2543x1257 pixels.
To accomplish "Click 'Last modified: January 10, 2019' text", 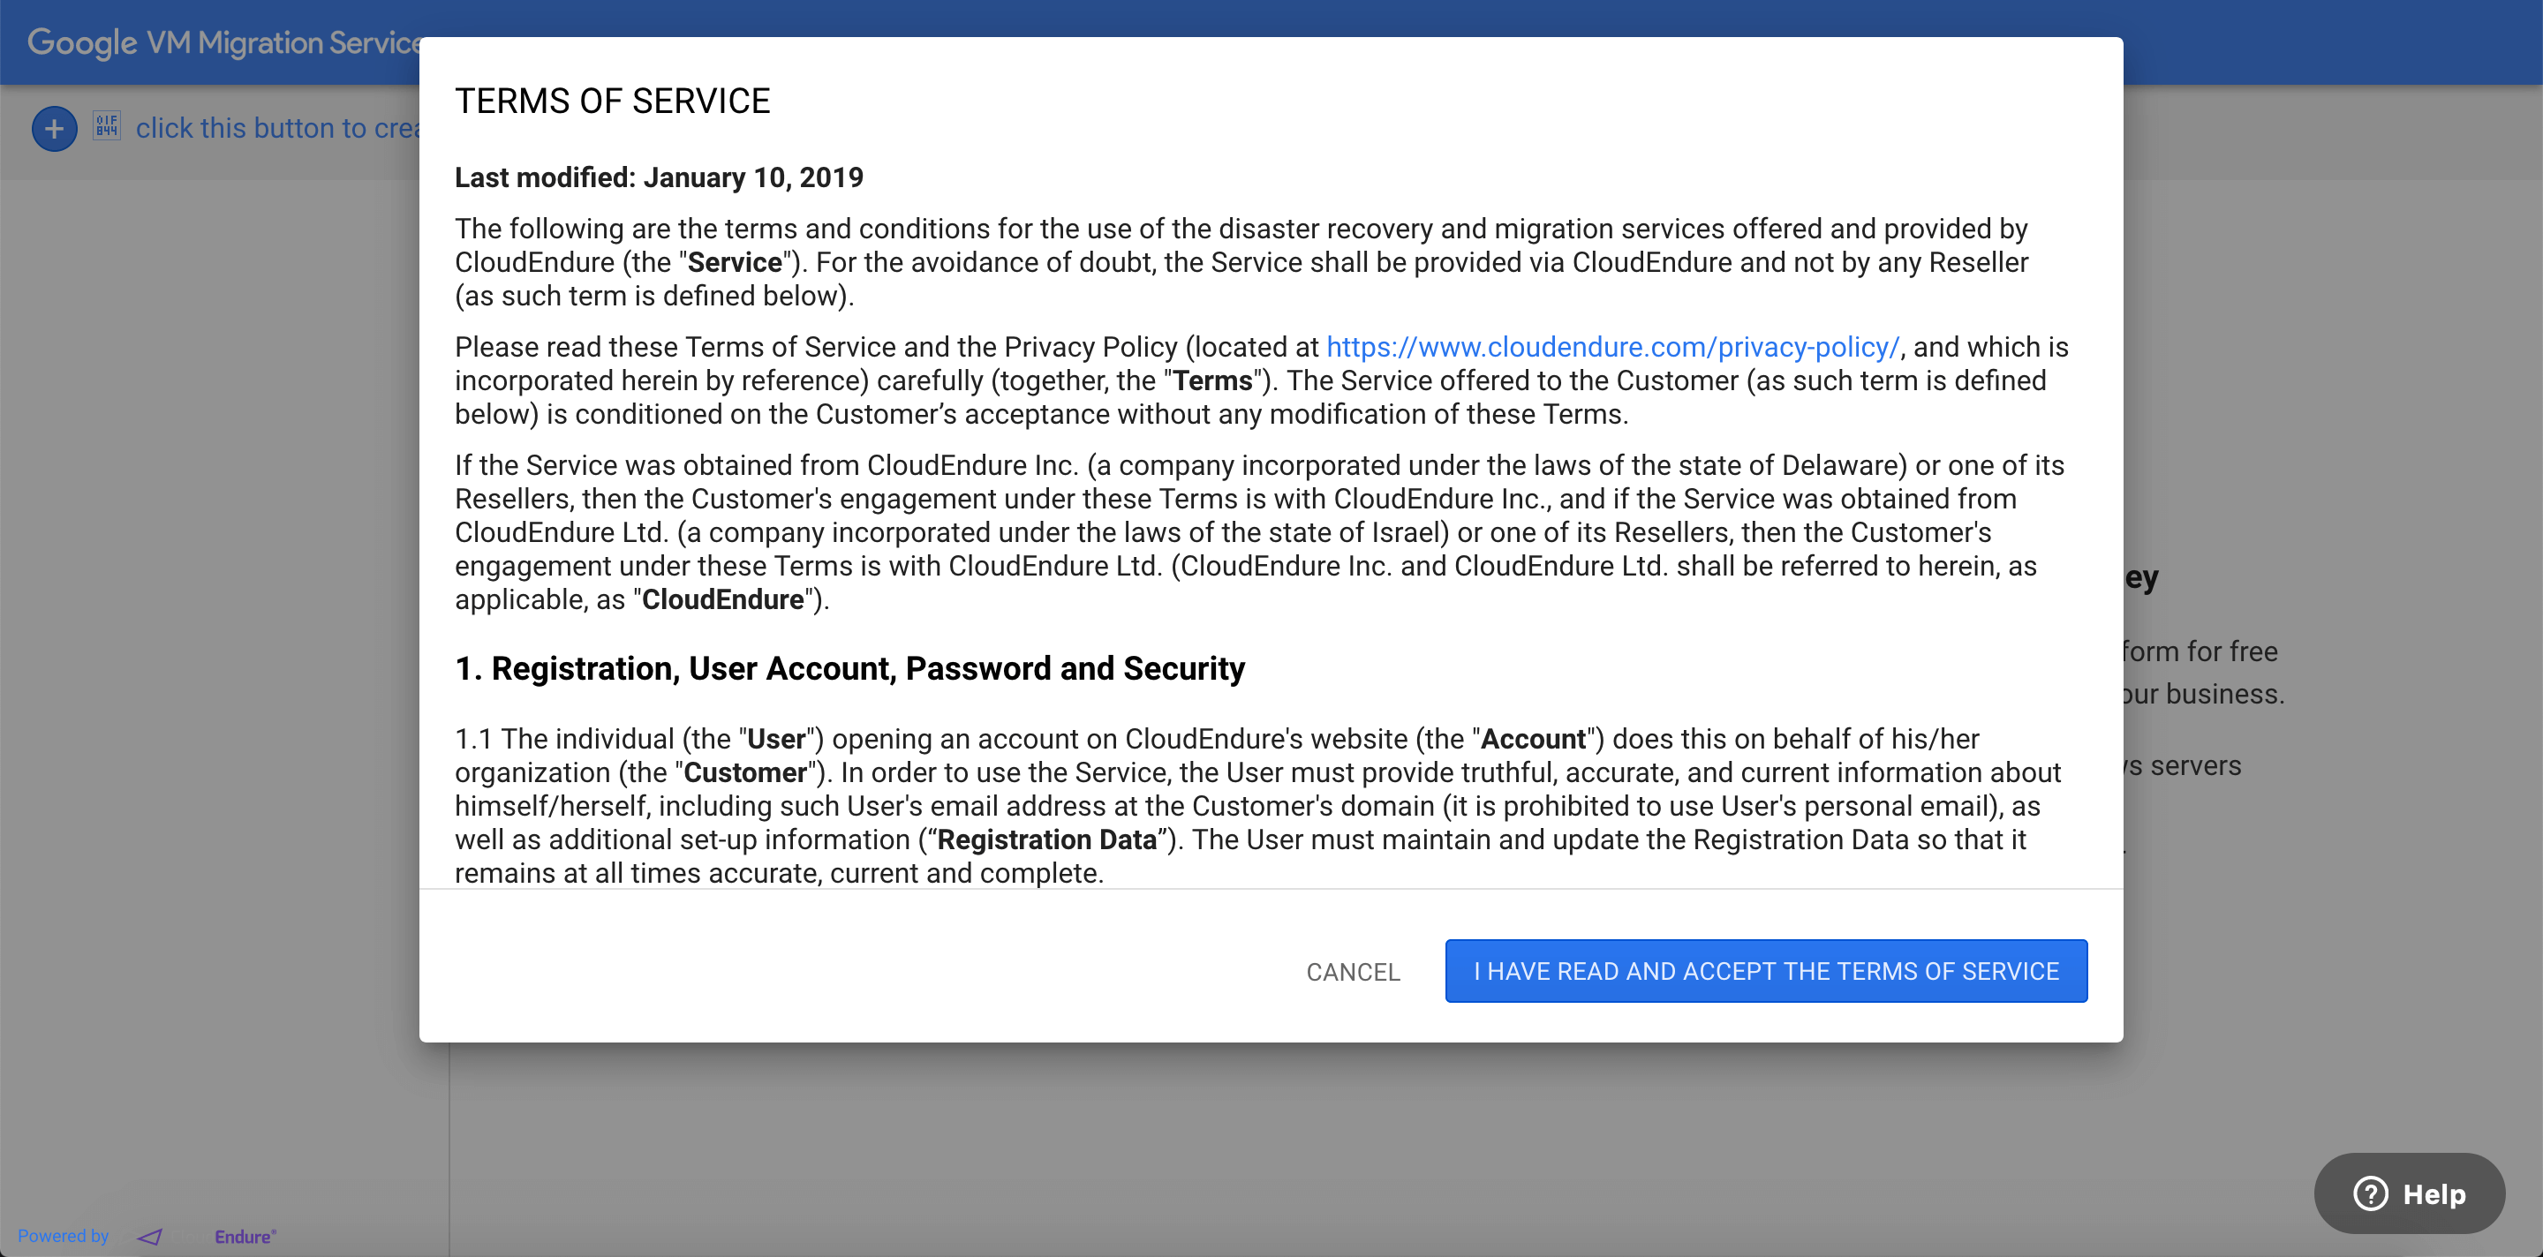I will [659, 177].
